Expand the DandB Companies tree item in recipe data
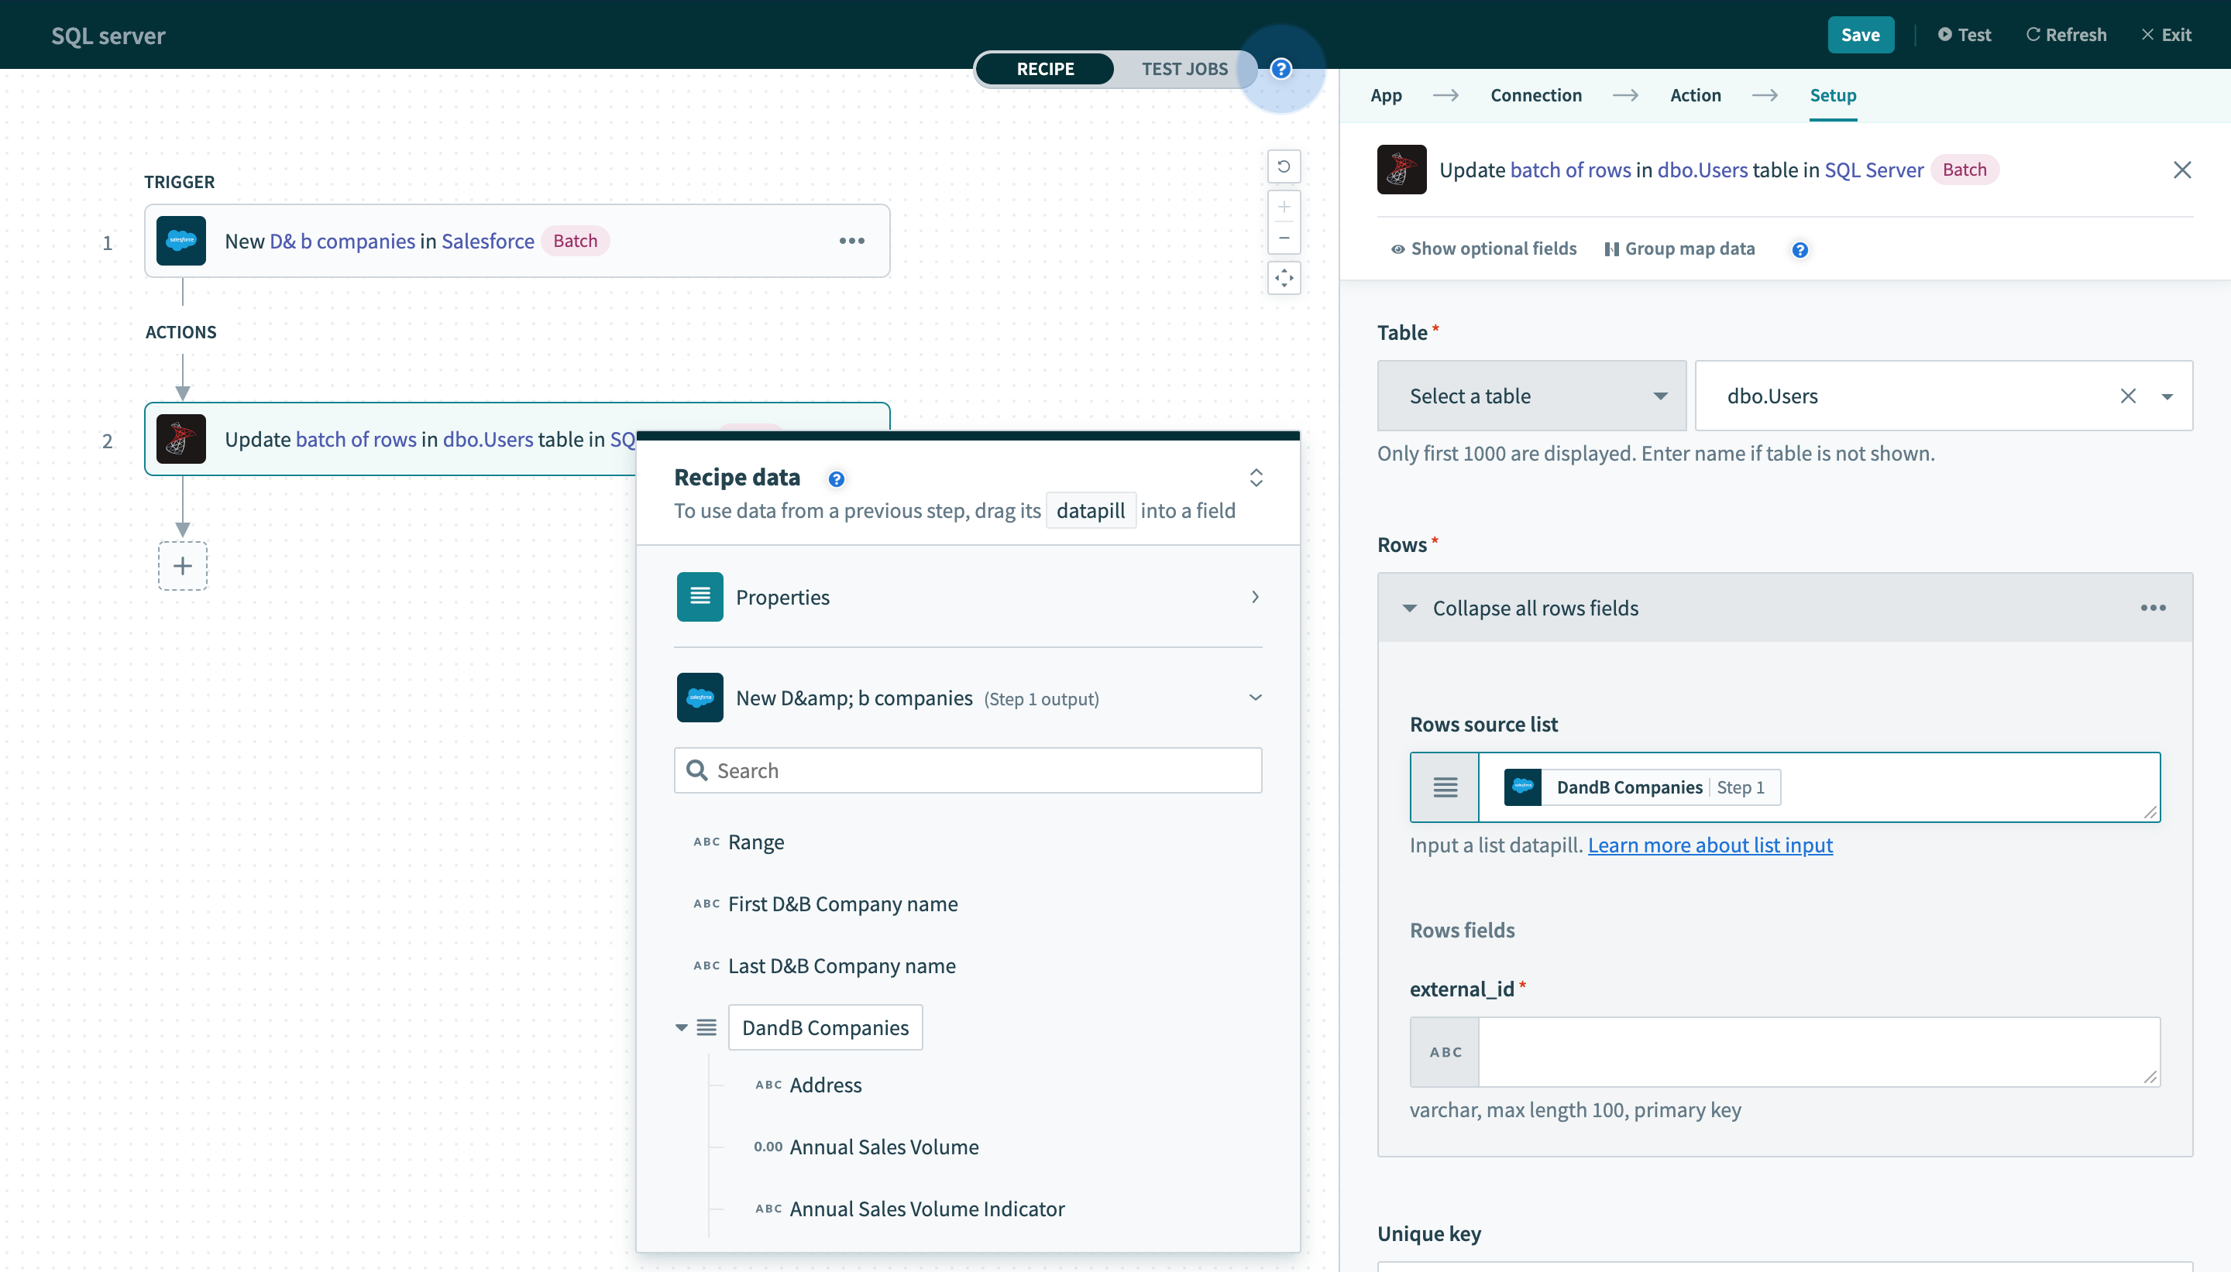This screenshot has height=1272, width=2231. [679, 1027]
